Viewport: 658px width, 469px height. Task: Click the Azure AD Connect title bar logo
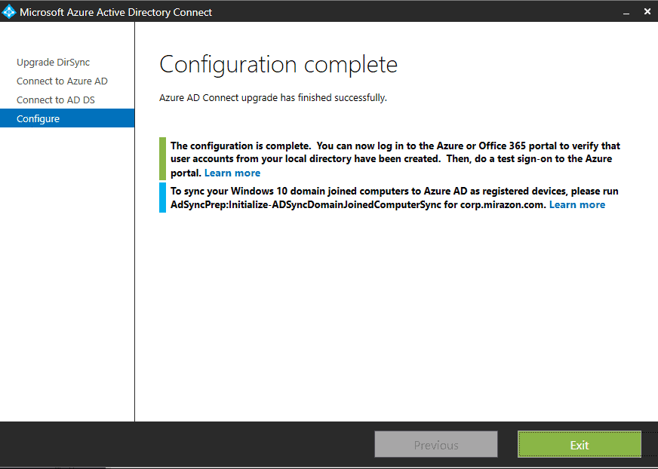[x=9, y=12]
